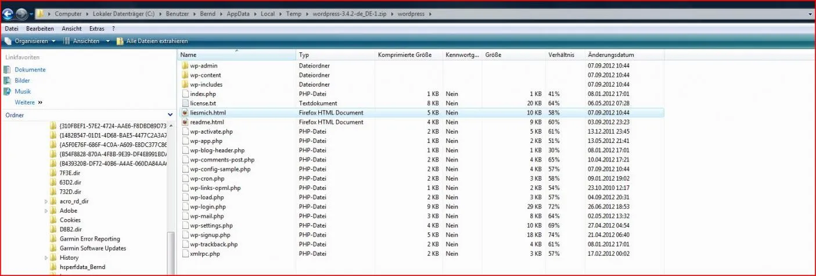Click the Bilder favorites icon
Screen dimensions: 816x276
coord(8,81)
